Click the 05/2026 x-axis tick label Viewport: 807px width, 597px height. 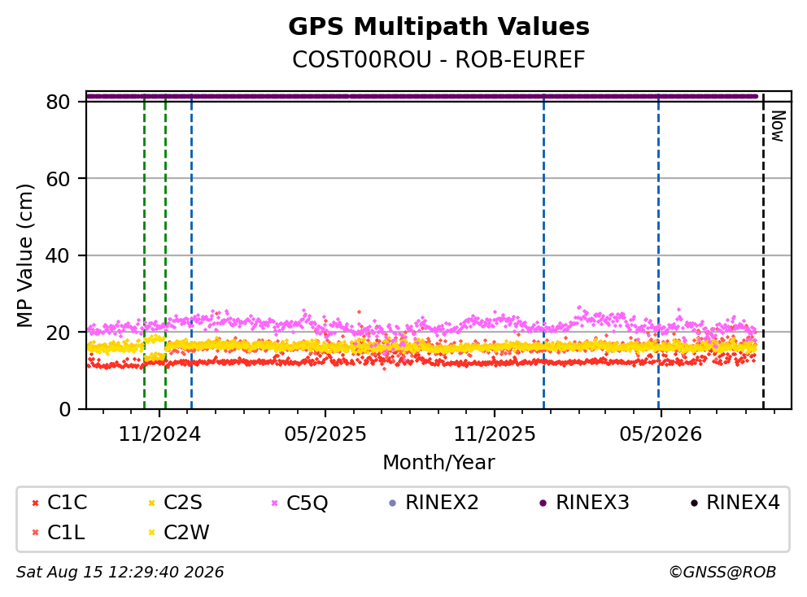661,434
